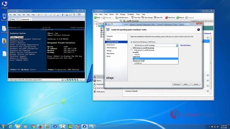Viewport: 230px width, 129px height.
Task: Open the pause dropdown arrow in VMware
Action: pos(41,15)
